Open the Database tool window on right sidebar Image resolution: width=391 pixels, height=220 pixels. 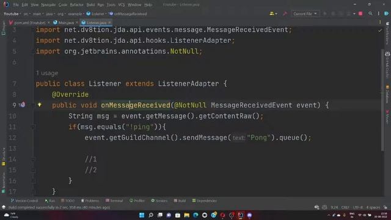point(387,94)
